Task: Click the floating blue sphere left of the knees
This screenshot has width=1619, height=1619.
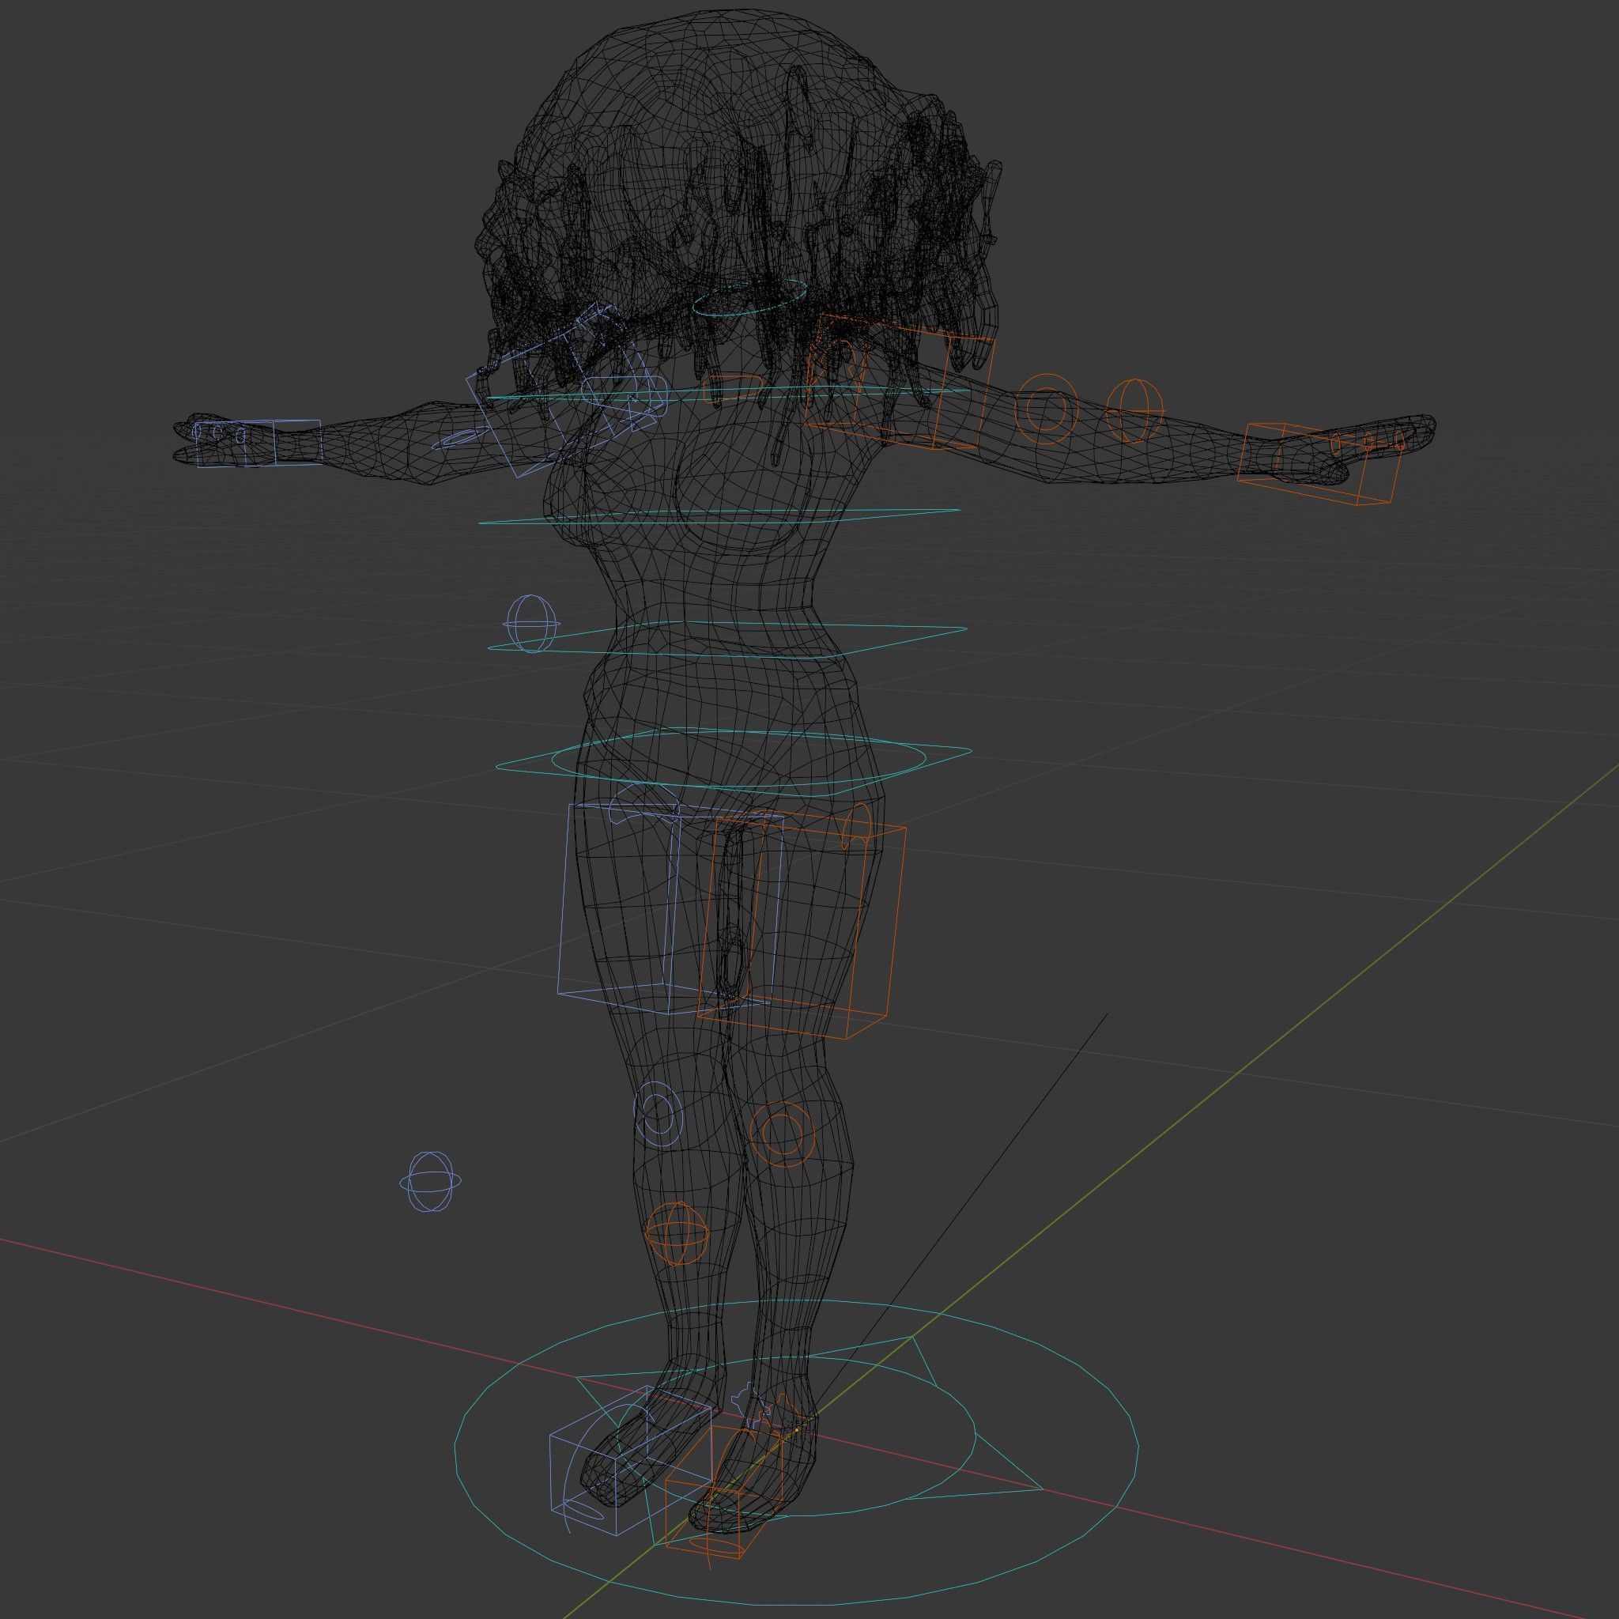Action: [430, 1182]
